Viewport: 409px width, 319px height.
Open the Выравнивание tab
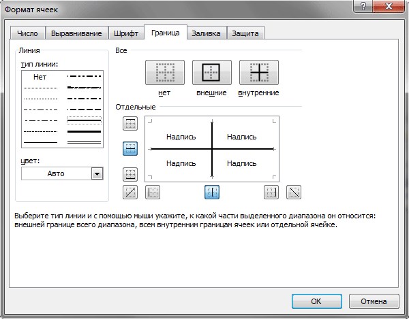point(76,33)
